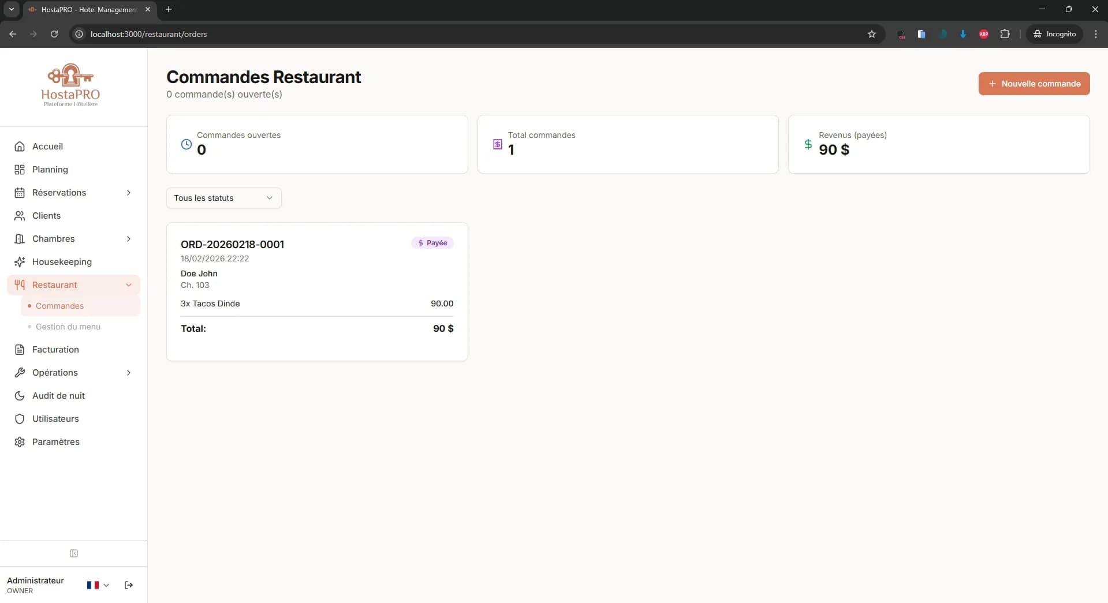Click the browser address bar URL

pyautogui.click(x=149, y=34)
